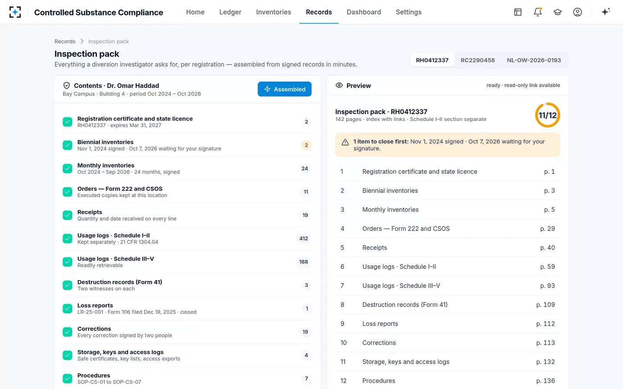
Task: Open index entry 1 Registration certificate
Action: [448, 172]
